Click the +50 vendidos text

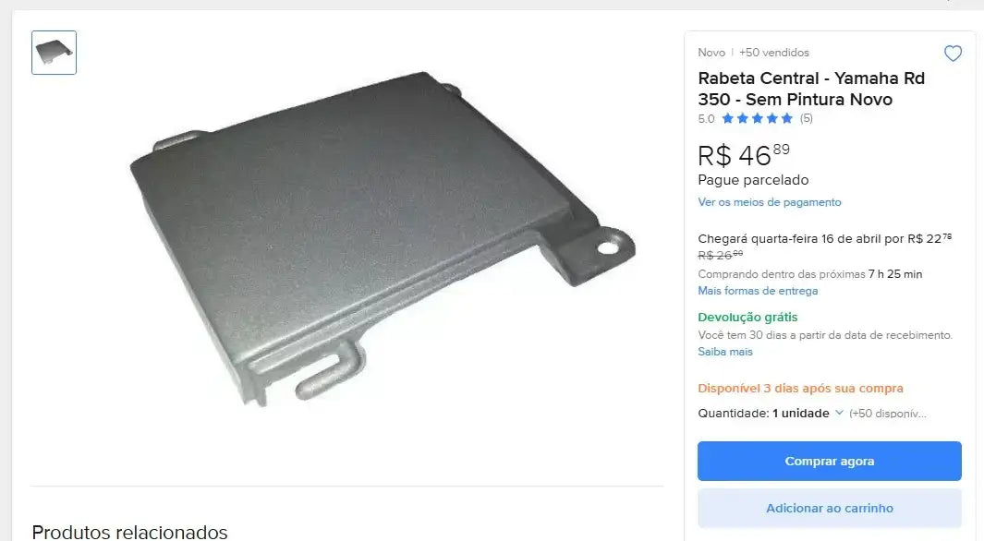click(773, 53)
